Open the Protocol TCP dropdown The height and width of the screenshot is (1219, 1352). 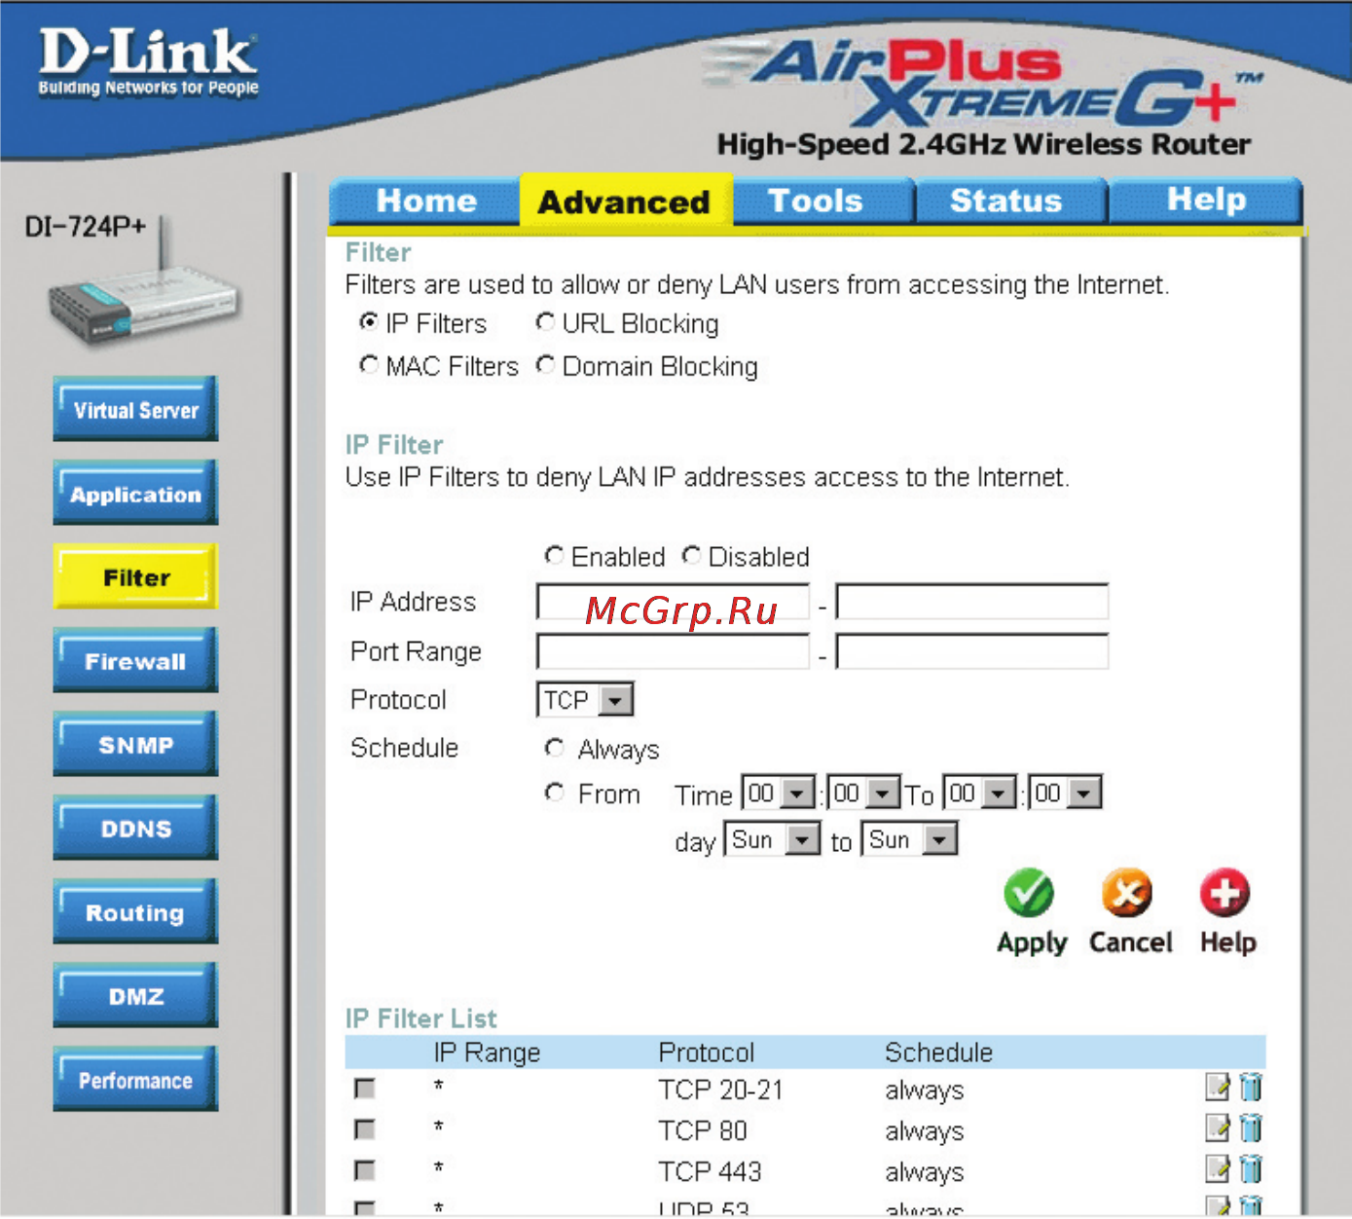tap(585, 700)
